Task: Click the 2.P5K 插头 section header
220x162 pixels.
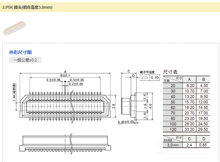Action: (27, 7)
